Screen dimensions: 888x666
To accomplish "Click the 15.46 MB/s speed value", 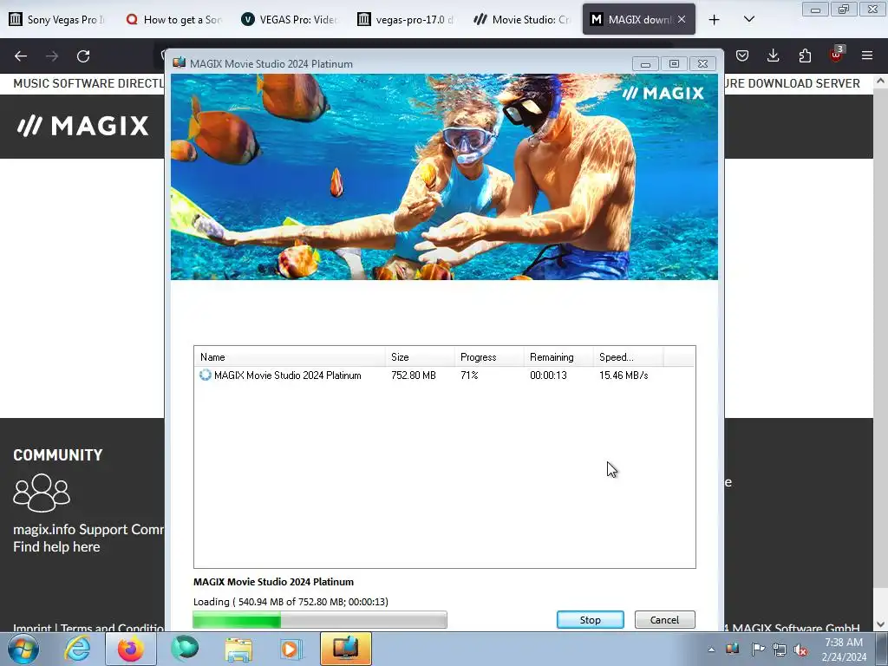I will click(624, 375).
